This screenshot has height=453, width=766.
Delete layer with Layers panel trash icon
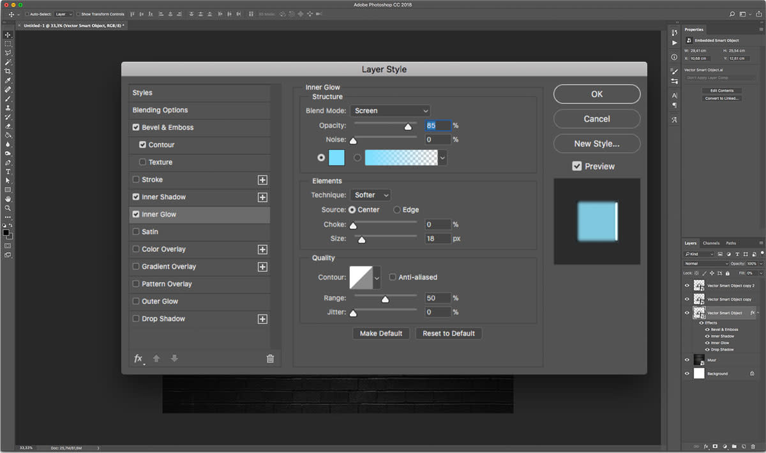pos(753,446)
